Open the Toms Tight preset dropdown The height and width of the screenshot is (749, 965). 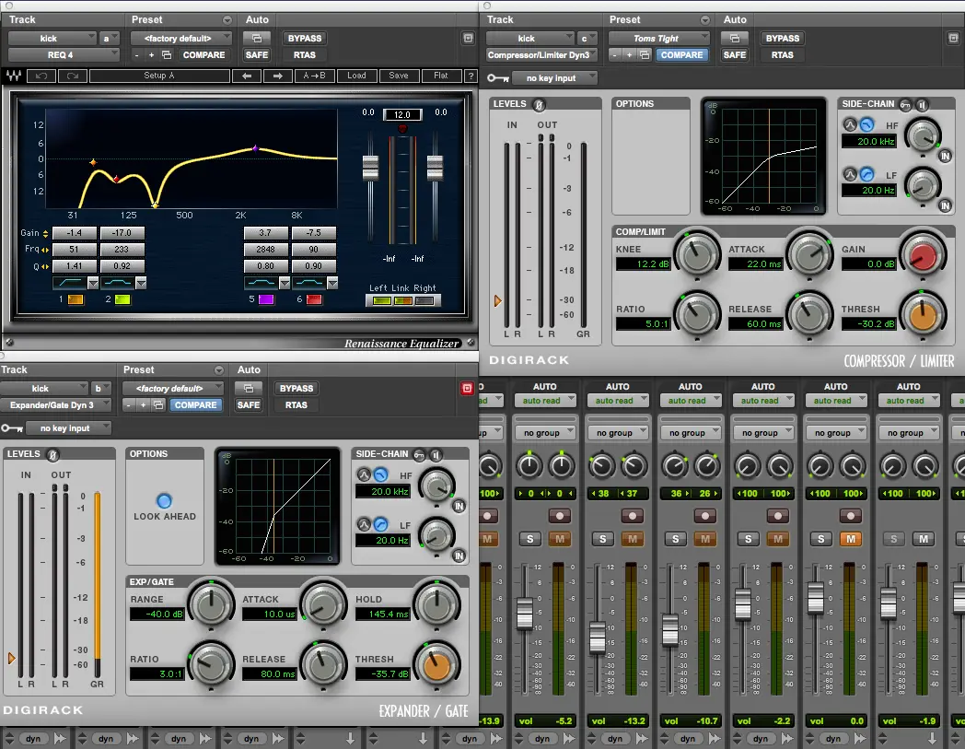[659, 38]
